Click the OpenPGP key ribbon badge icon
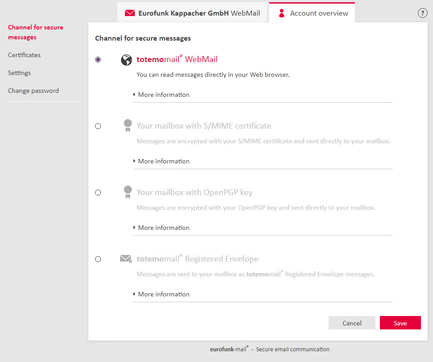This screenshot has width=433, height=362. 128,192
